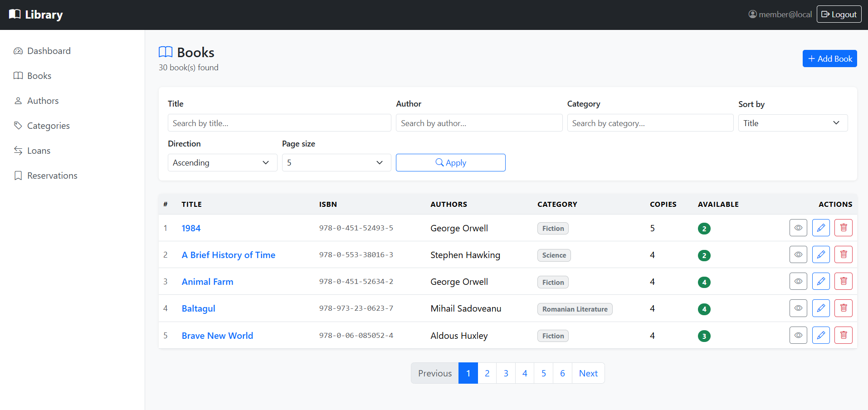Go to page 4
Screen dimensions: 868x410
click(525, 373)
